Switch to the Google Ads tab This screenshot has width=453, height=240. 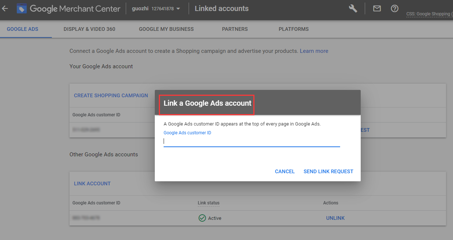click(22, 29)
